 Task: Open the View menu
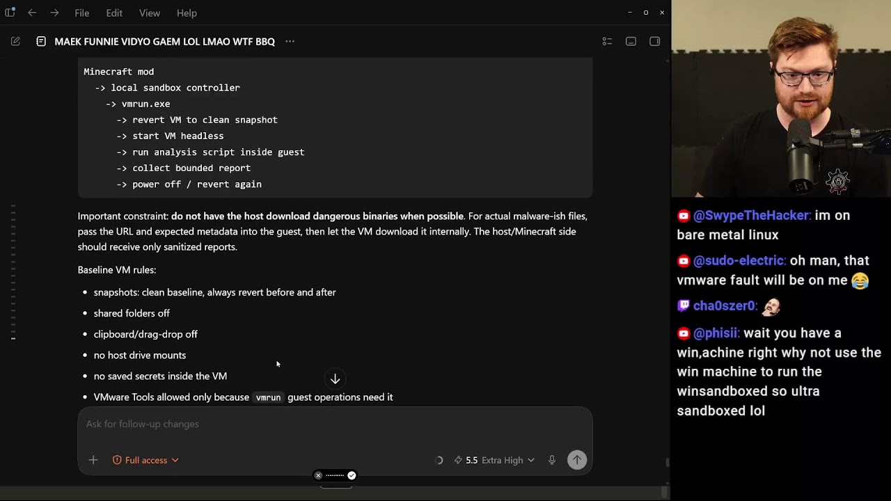(150, 13)
